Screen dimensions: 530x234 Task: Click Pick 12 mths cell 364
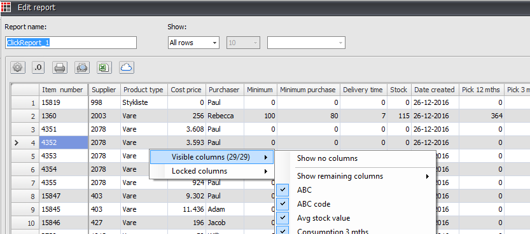[482, 116]
